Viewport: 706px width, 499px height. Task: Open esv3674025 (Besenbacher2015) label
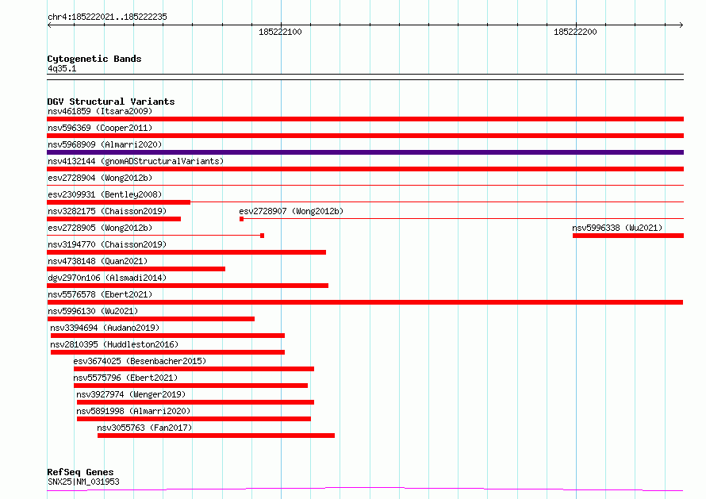140,361
